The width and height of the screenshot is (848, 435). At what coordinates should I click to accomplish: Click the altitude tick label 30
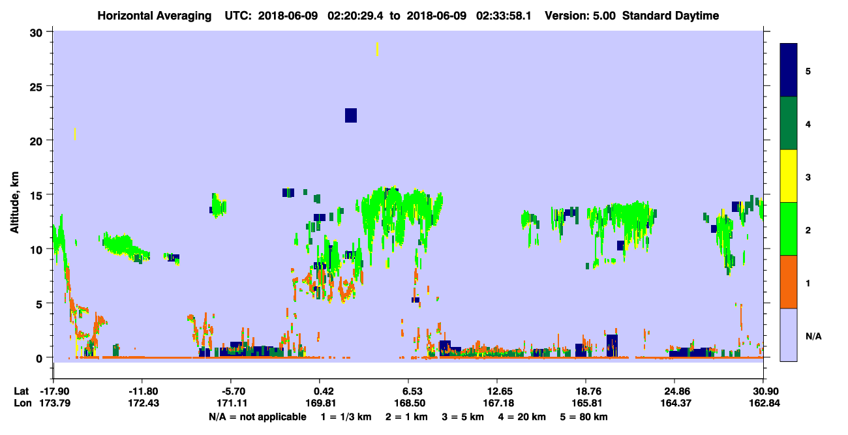click(38, 32)
